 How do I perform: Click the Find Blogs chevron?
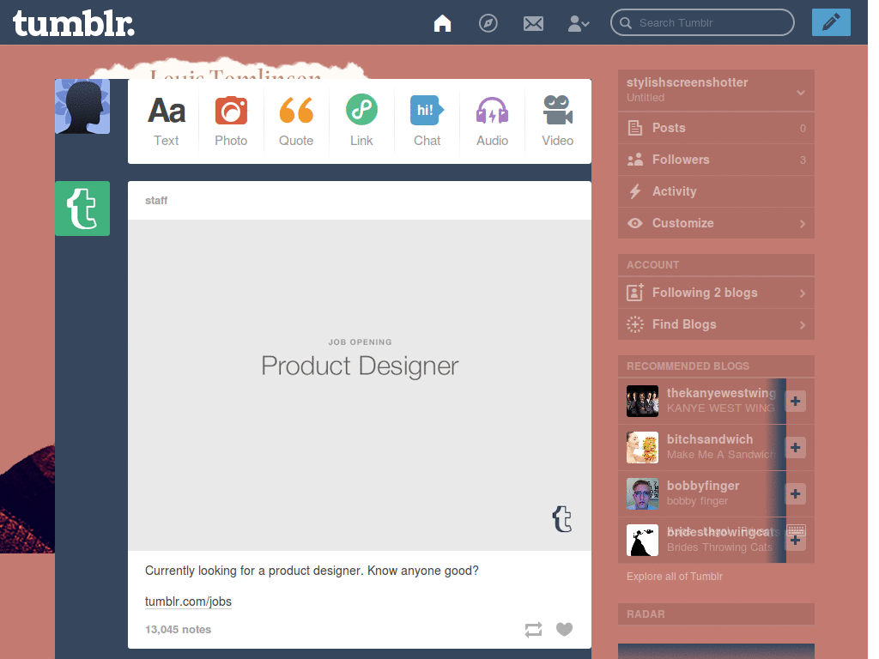pyautogui.click(x=803, y=325)
